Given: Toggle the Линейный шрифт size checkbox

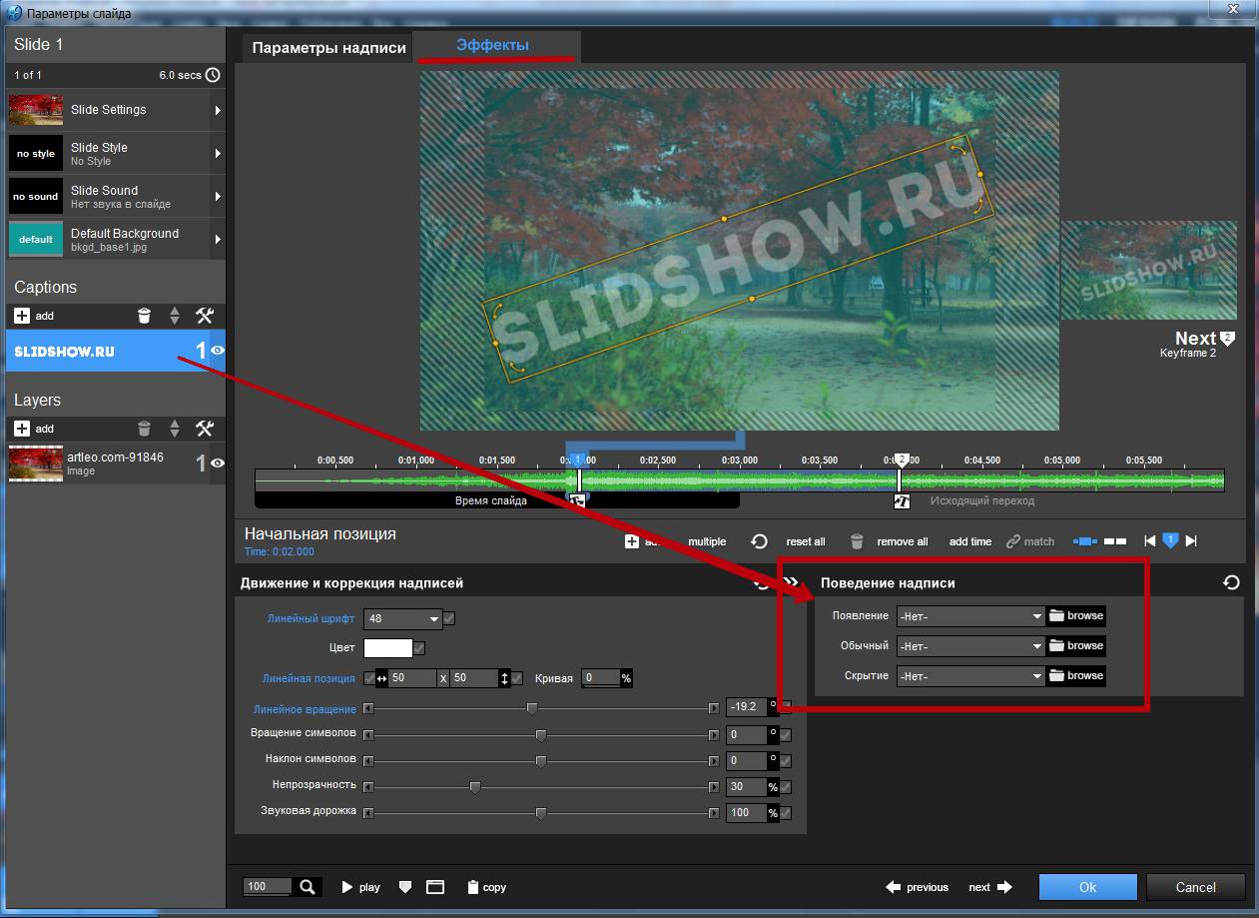Looking at the screenshot, I should (x=449, y=618).
